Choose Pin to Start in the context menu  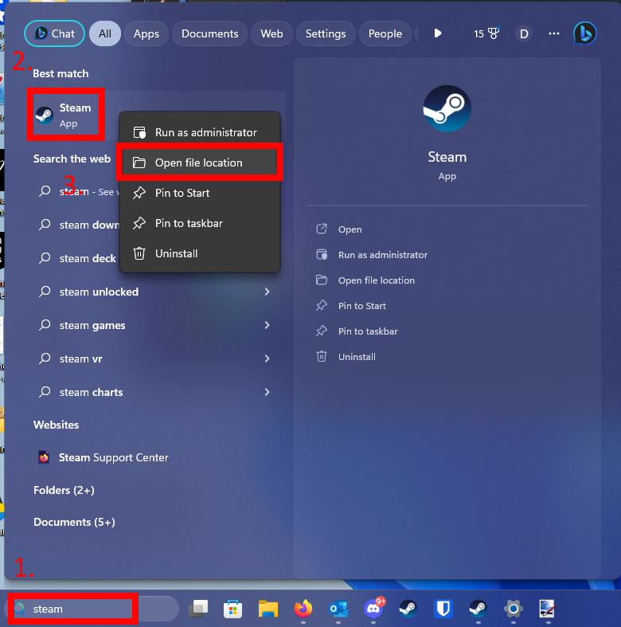click(200, 193)
